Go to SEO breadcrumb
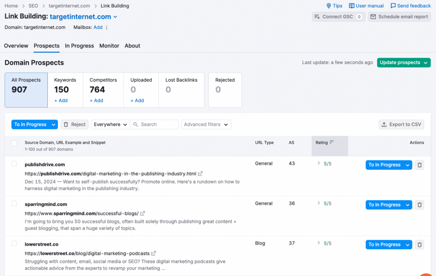Image resolution: width=436 pixels, height=276 pixels. point(33,6)
